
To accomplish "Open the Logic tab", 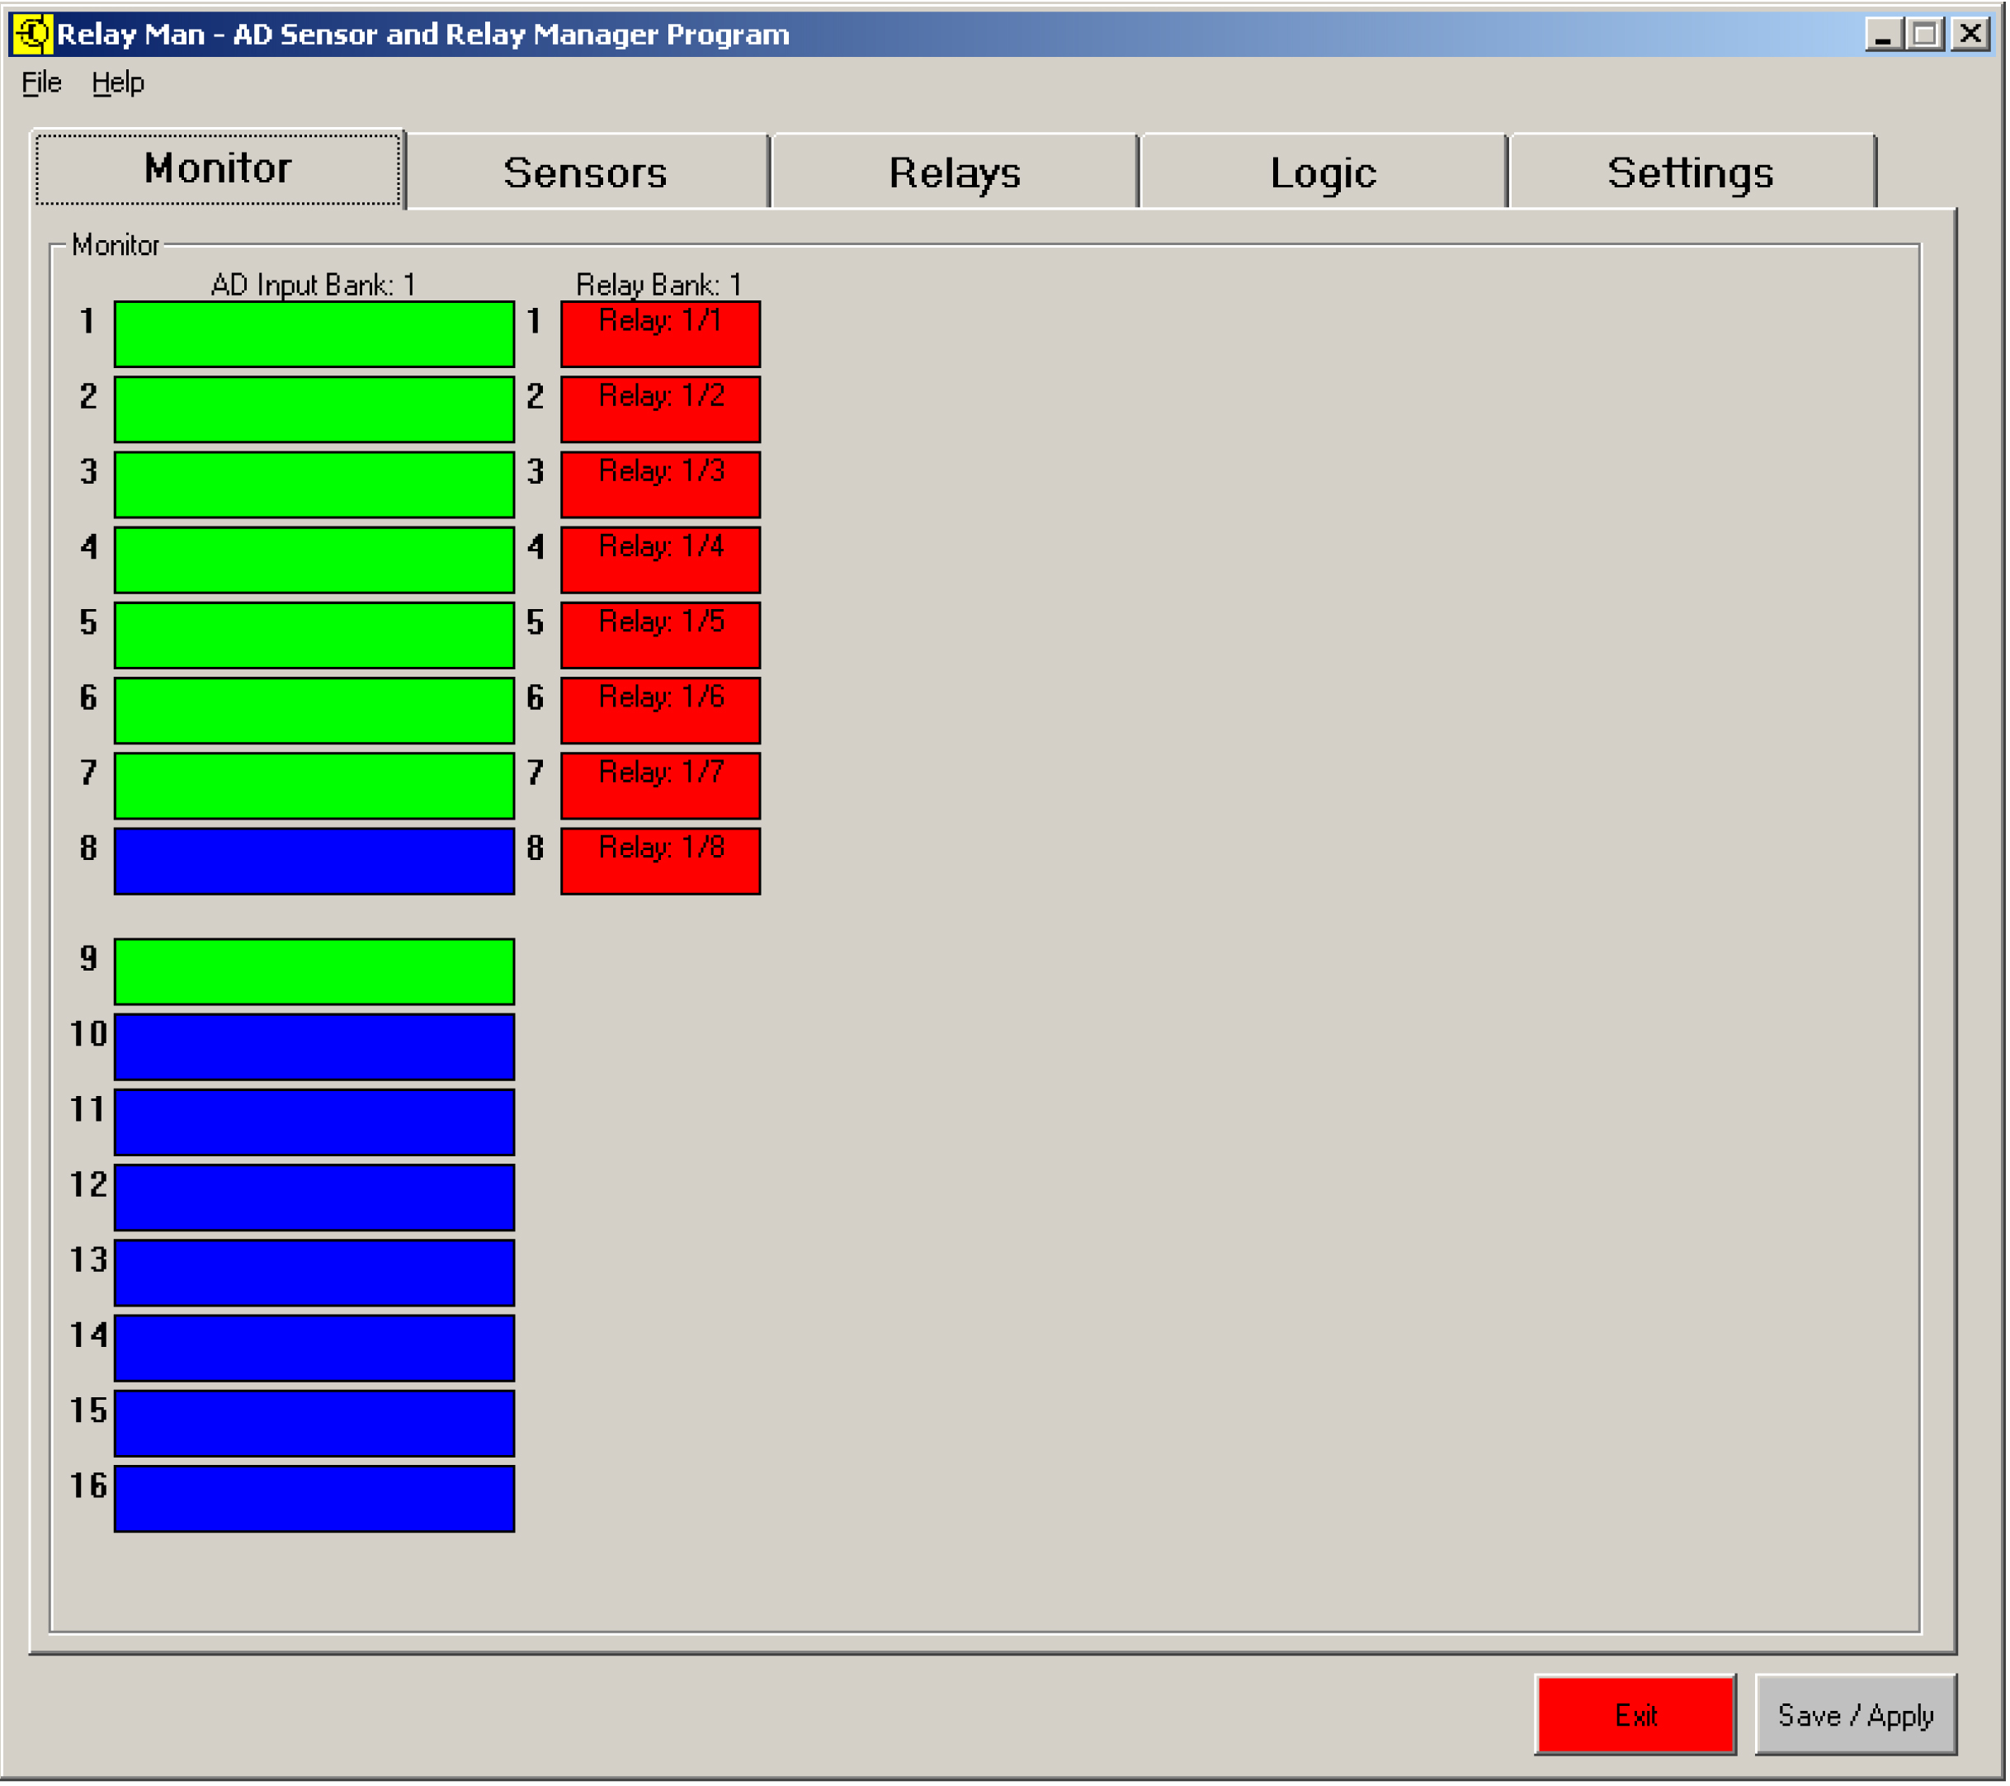I will (x=1323, y=172).
